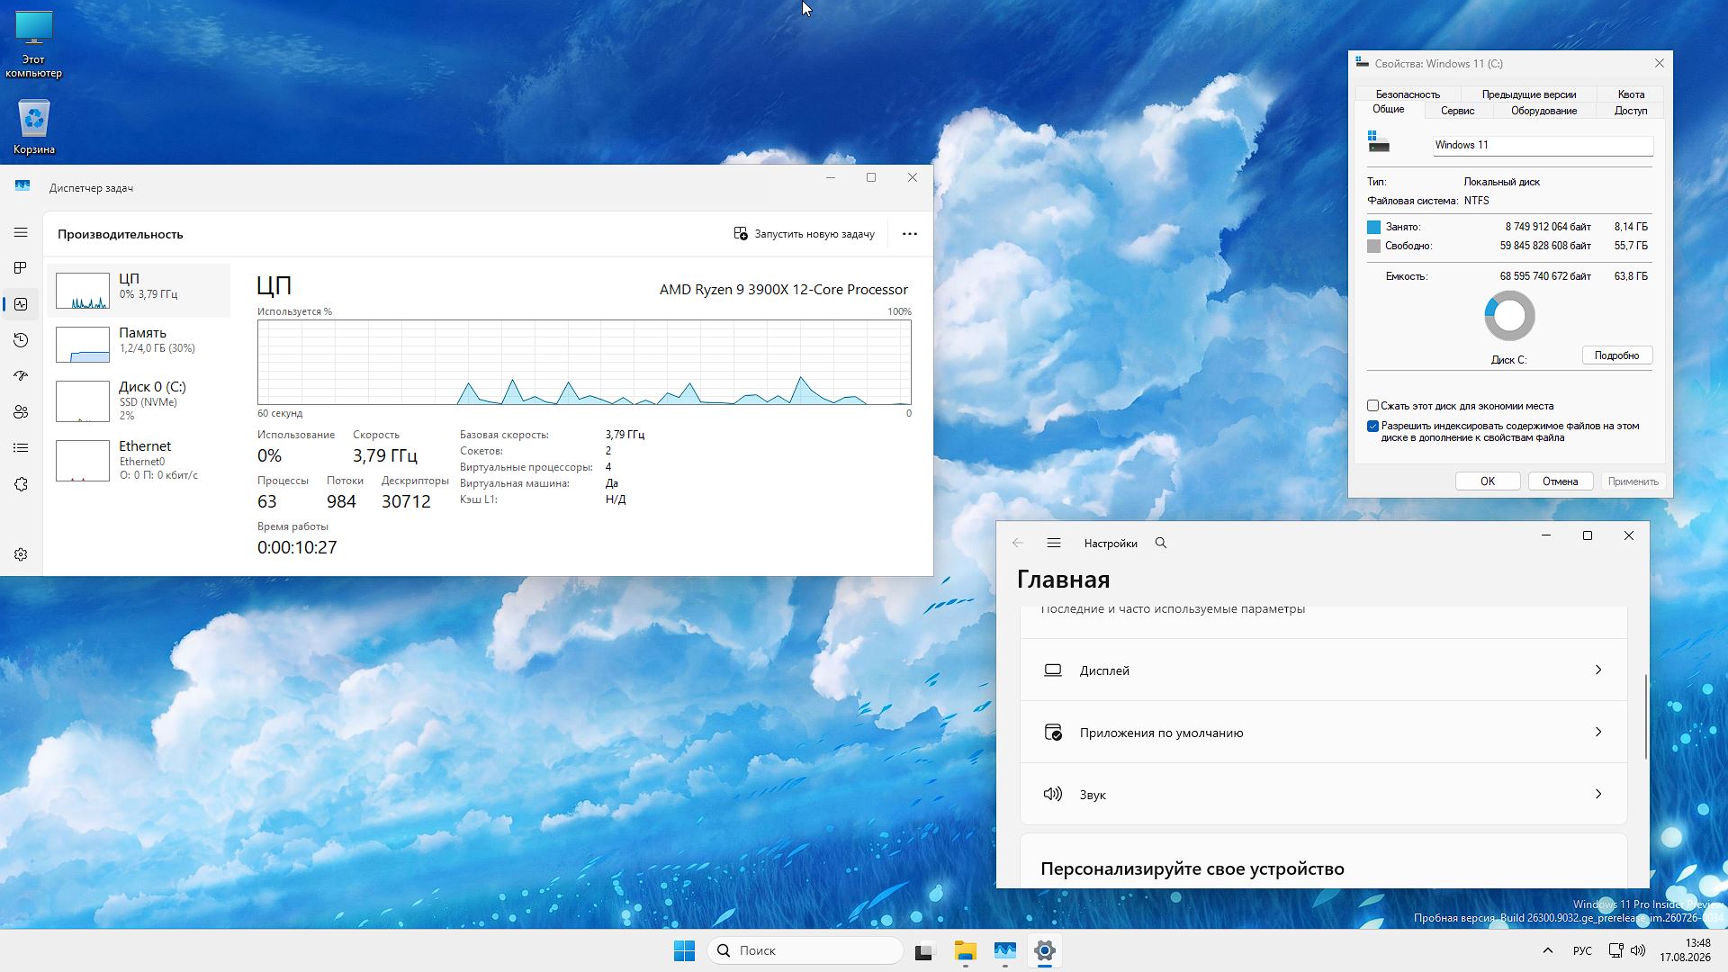Uncheck the allow file indexing checkbox

pyautogui.click(x=1372, y=427)
